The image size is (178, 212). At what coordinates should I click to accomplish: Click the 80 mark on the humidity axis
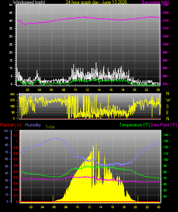pyautogui.click(x=6, y=145)
